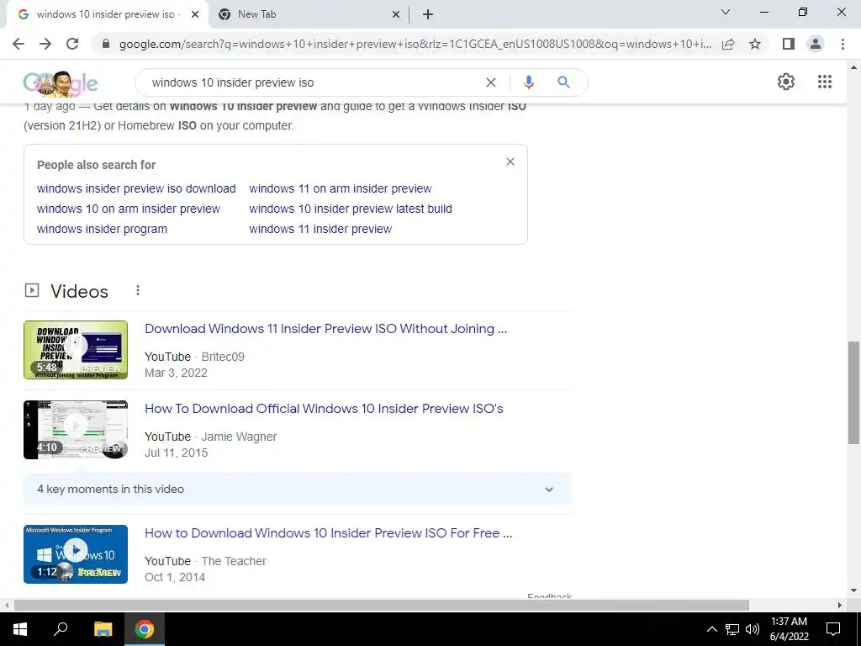Click the Videos section heading
The image size is (861, 646).
click(x=80, y=291)
